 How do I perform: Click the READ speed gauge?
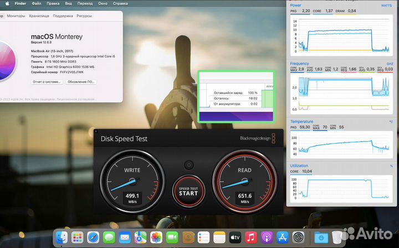[245, 182]
